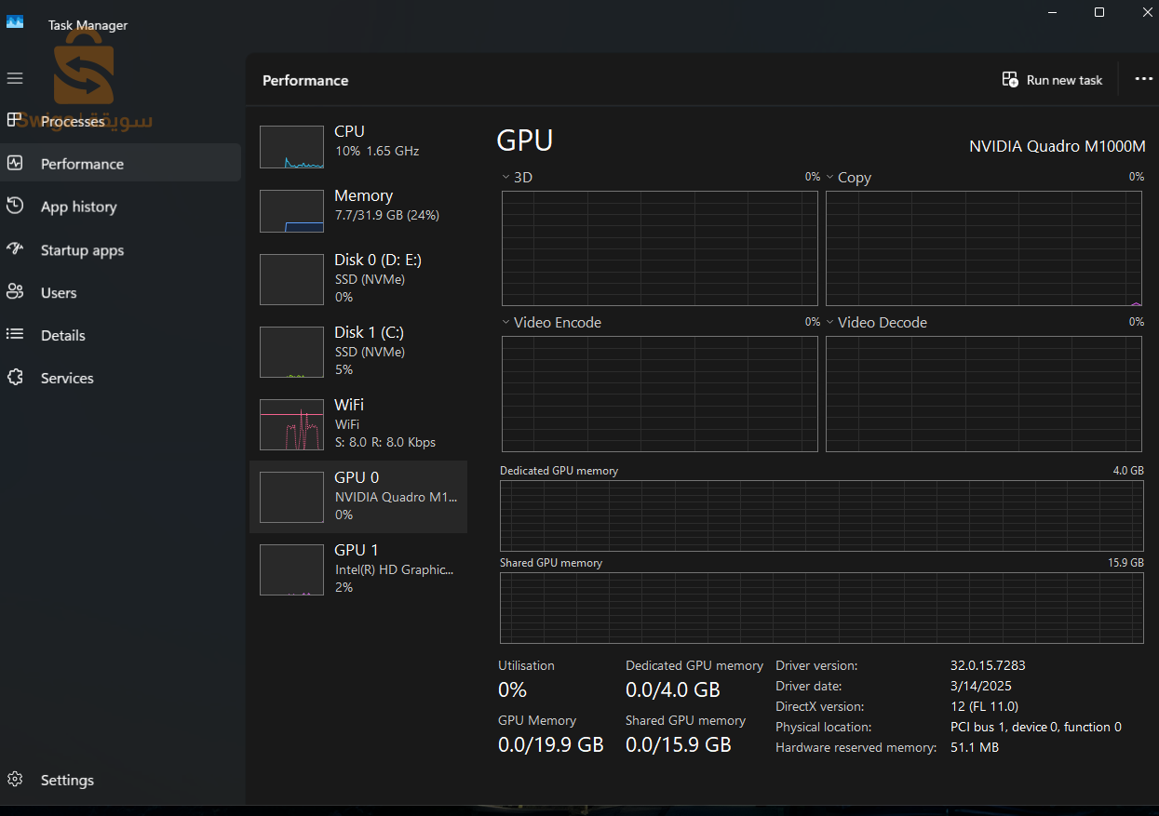
Task: Open the three-dot more options menu
Action: tap(1143, 80)
